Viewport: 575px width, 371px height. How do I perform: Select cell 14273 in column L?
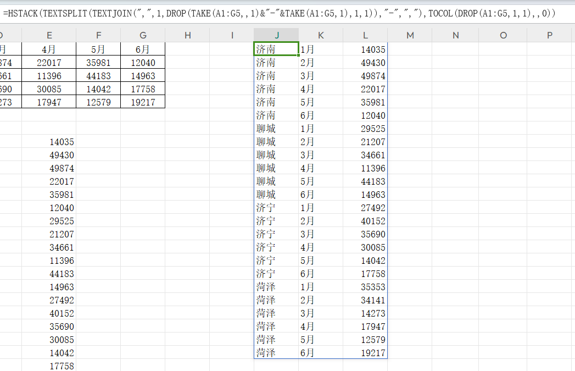pos(365,314)
